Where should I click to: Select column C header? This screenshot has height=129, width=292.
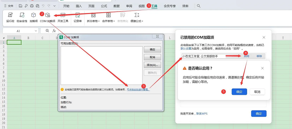(42, 38)
